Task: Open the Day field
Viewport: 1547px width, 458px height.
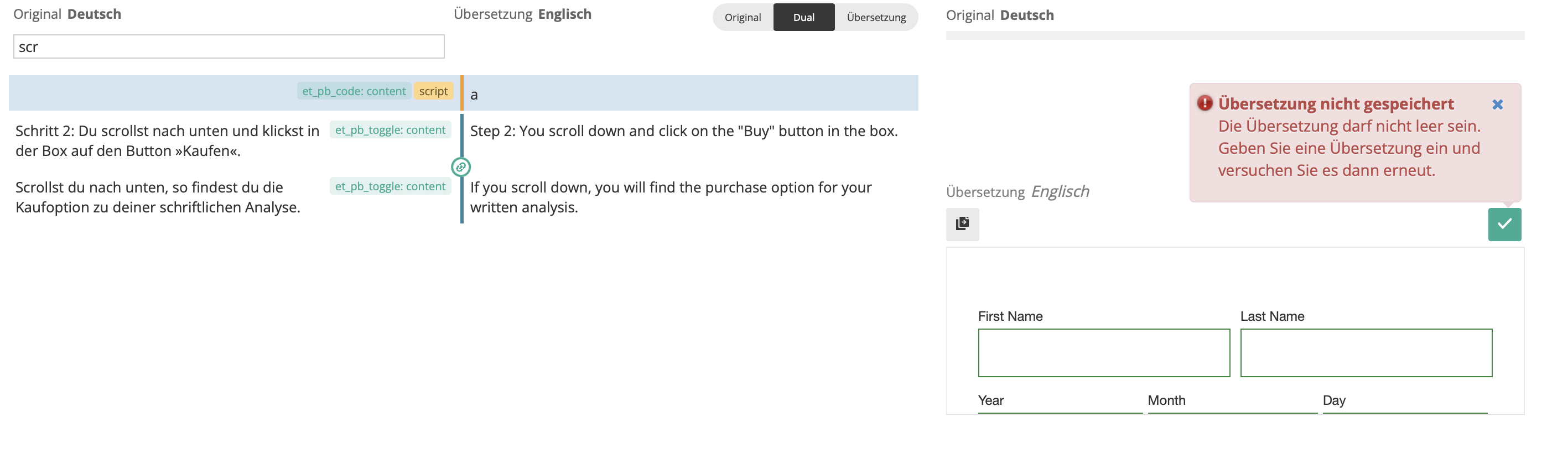Action: tap(1405, 401)
